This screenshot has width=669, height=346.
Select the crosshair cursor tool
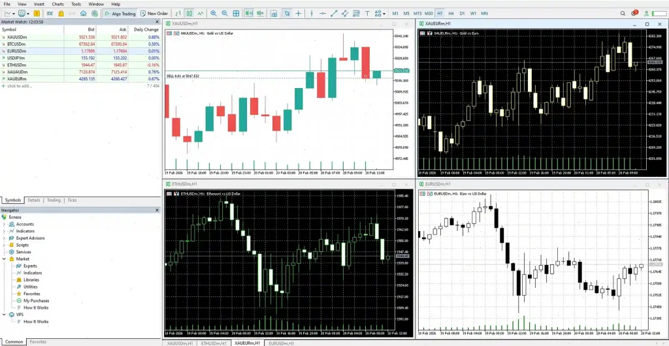tap(299, 13)
